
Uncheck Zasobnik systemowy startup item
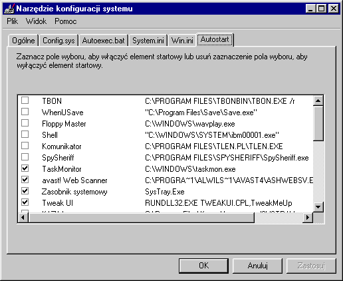tap(25, 191)
